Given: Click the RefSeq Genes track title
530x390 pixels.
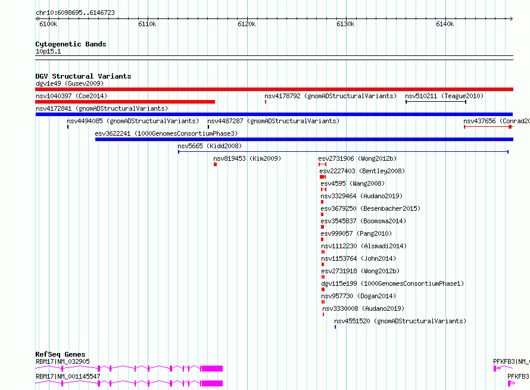Looking at the screenshot, I should click(60, 354).
